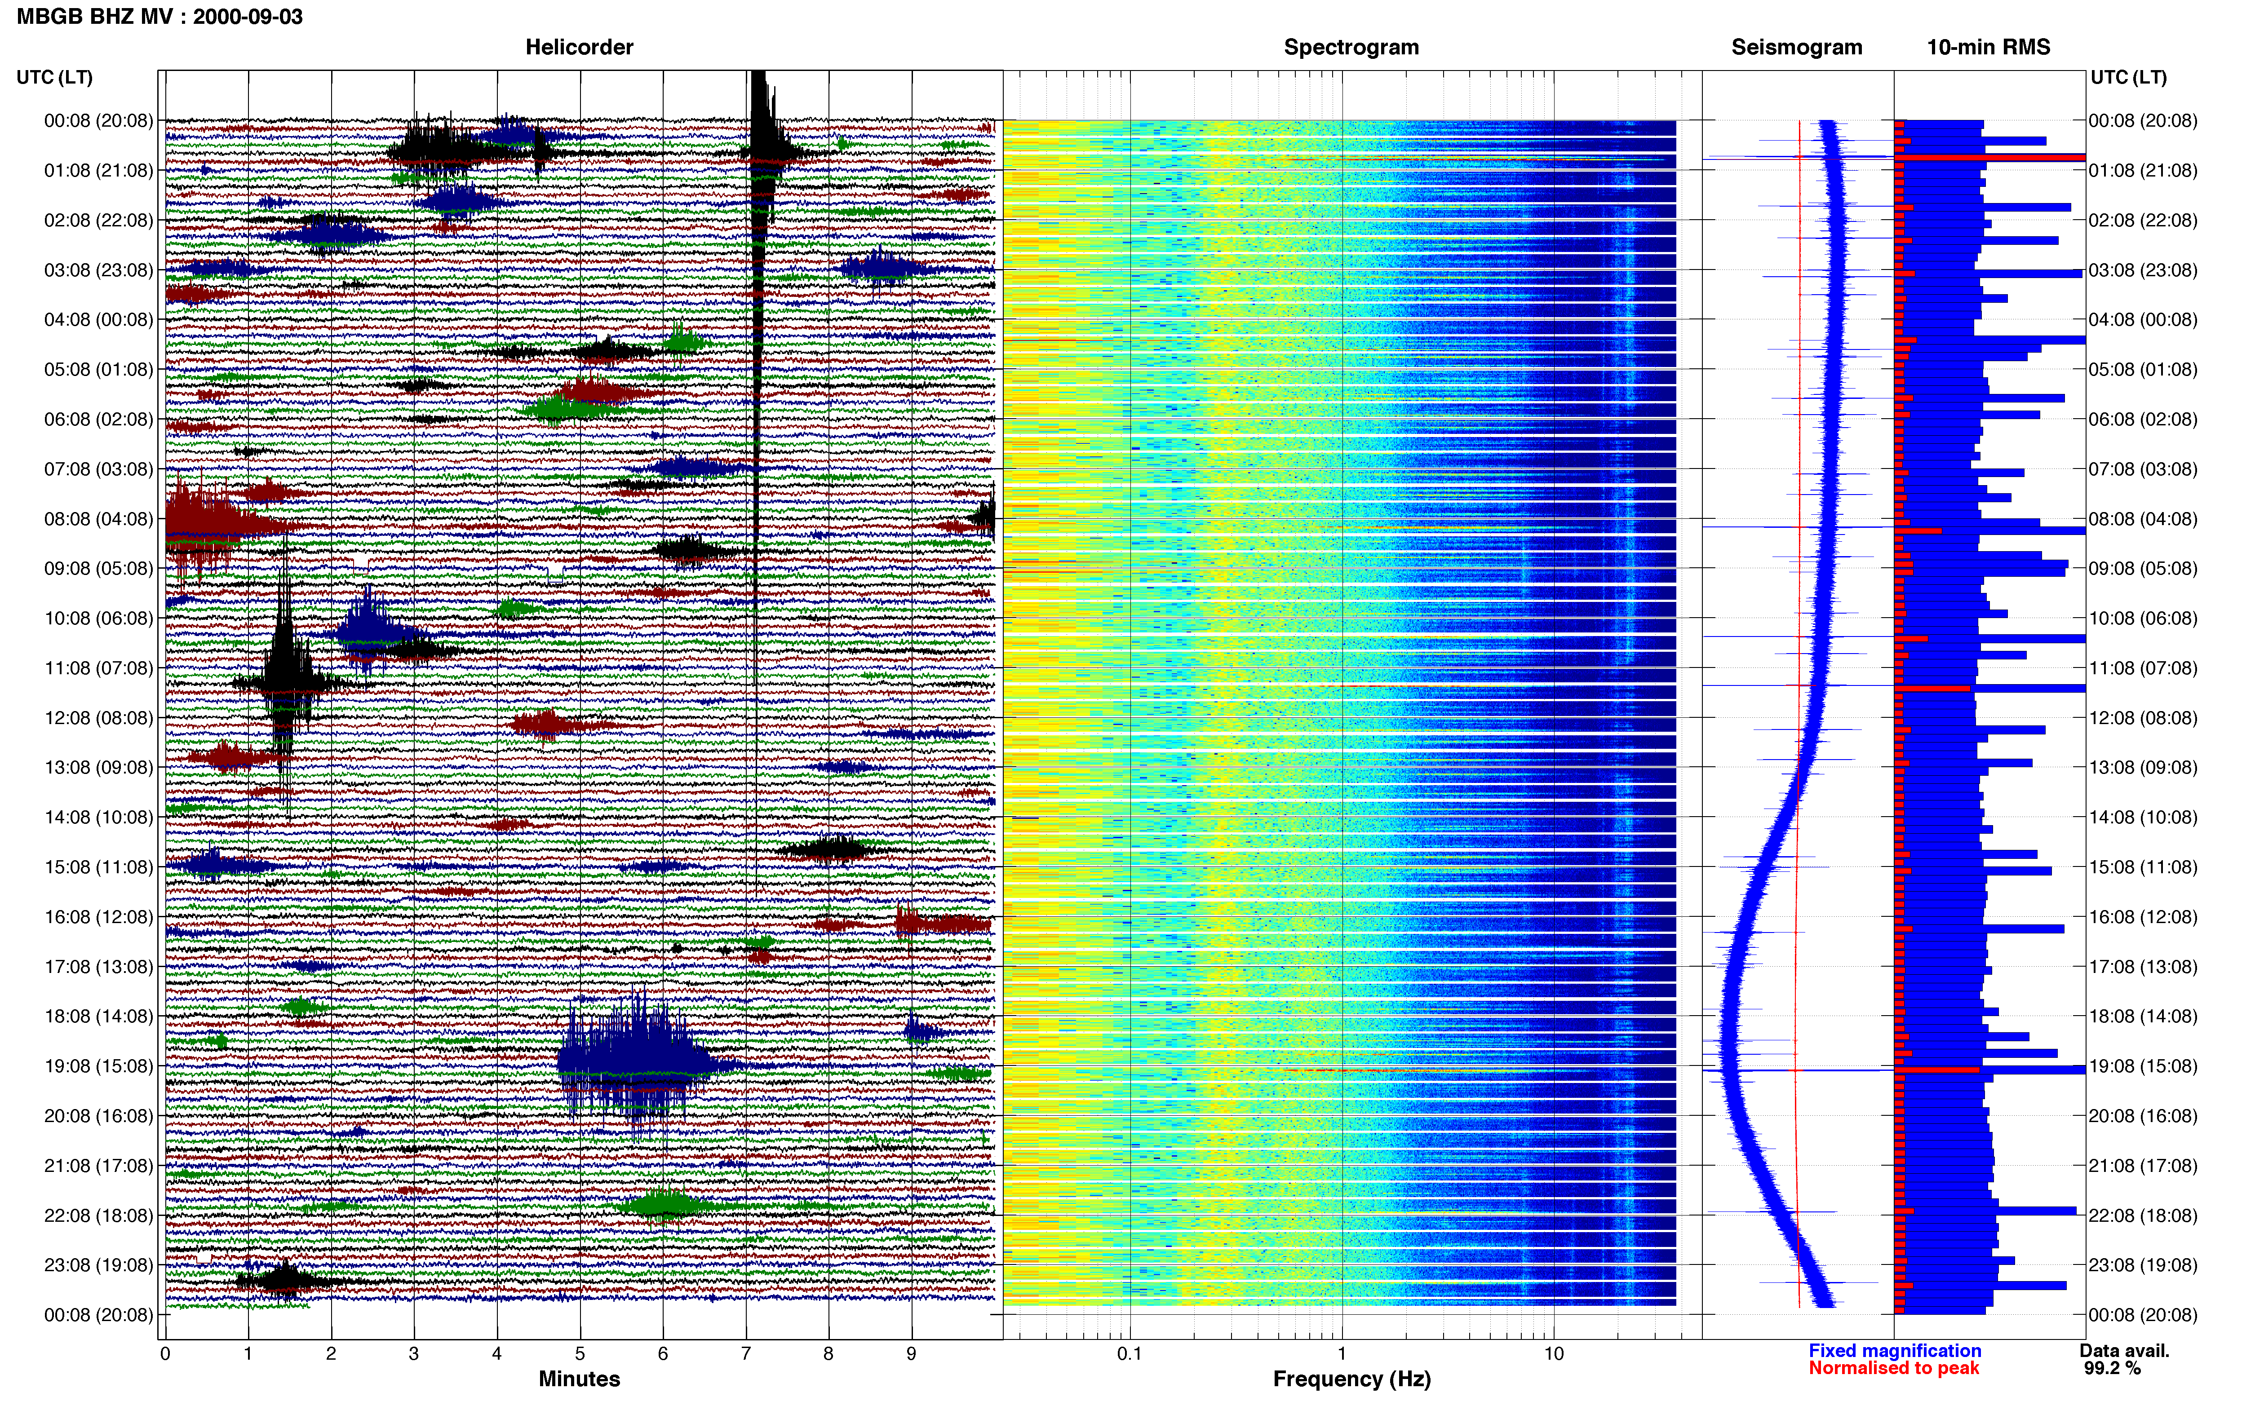Screen dimensions: 2255x1410
Task: Click the right-side time label '19:08 (15:08)'
Action: point(2143,1066)
